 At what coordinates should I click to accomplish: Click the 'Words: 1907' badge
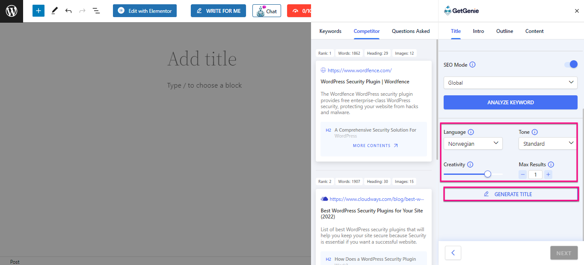click(x=350, y=182)
